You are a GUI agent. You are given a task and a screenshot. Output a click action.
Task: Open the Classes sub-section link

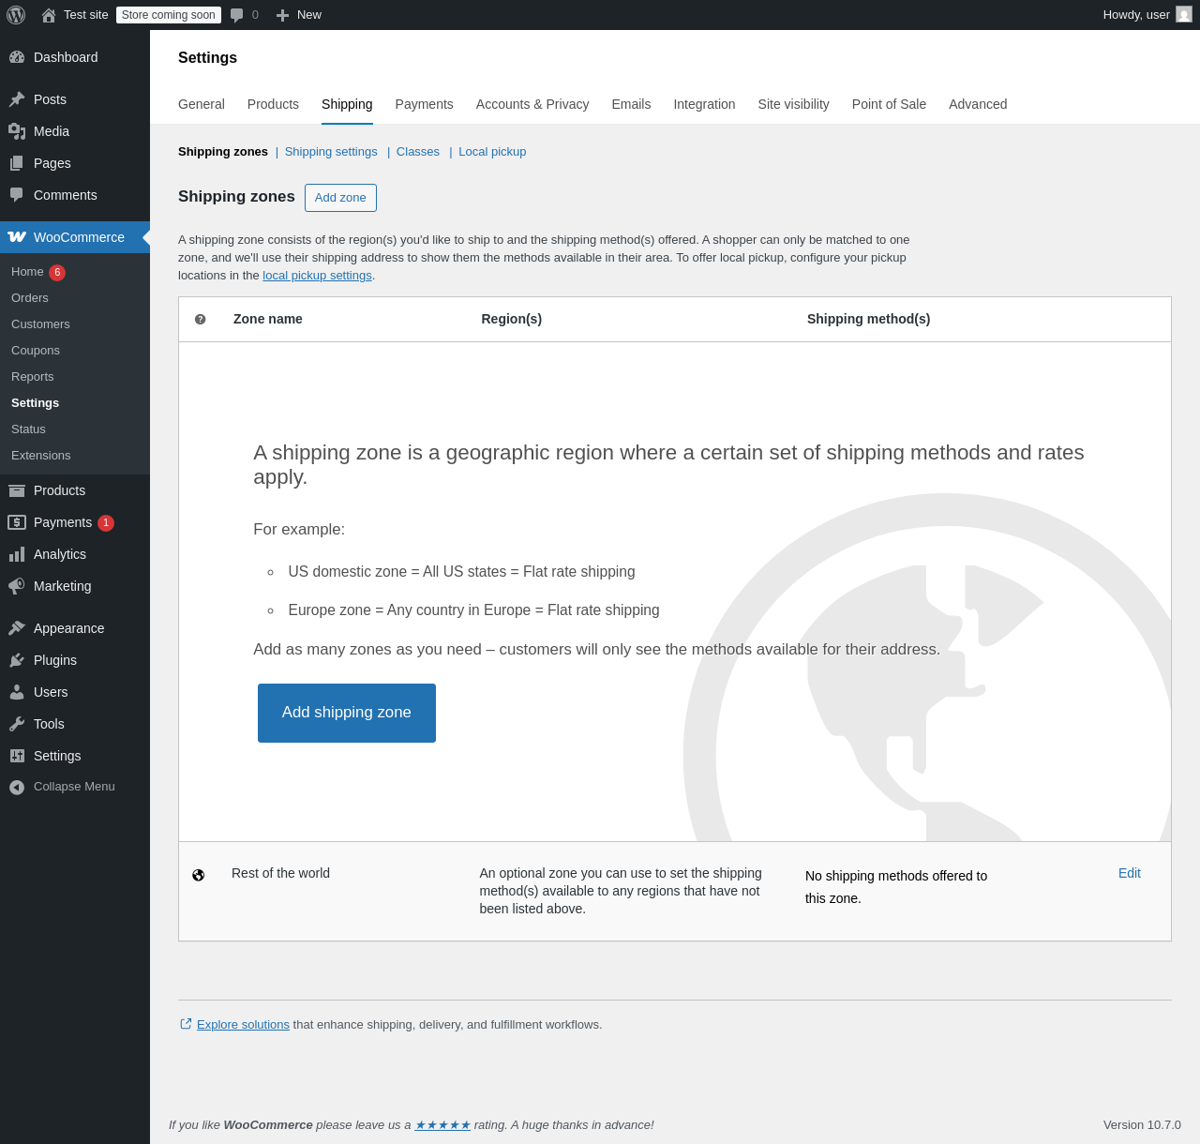[418, 152]
